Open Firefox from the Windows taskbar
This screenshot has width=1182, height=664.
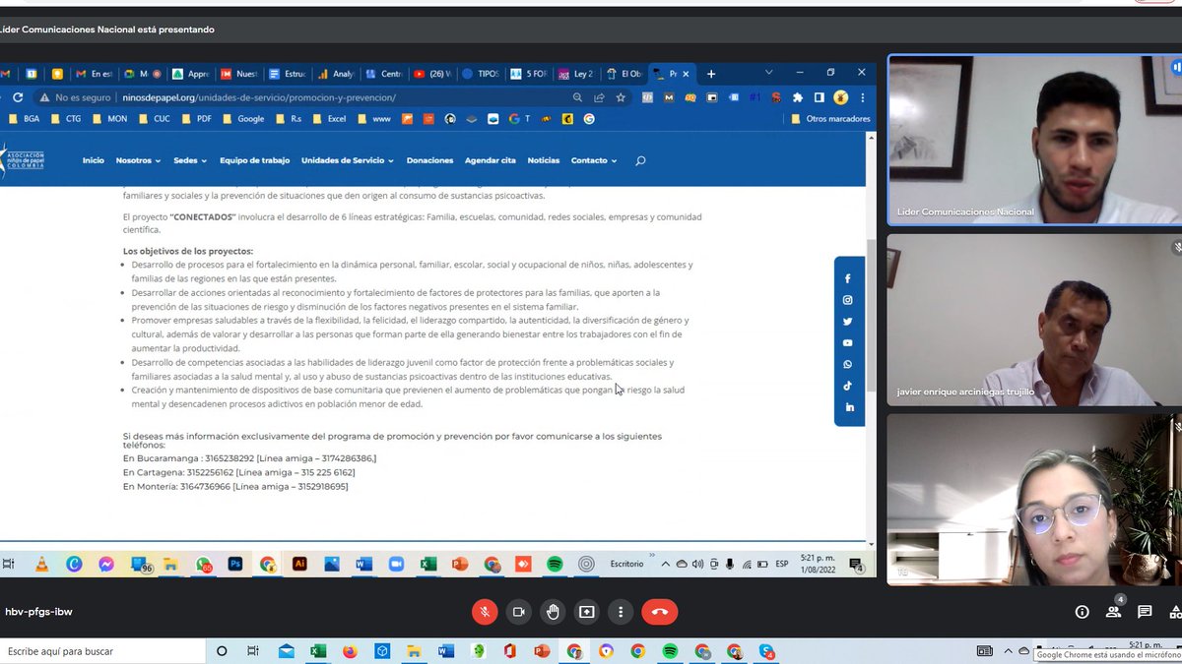point(350,651)
